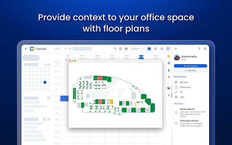Open the panel three-dot options menu
Image resolution: width=232 pixels, height=145 pixels.
pos(199,49)
